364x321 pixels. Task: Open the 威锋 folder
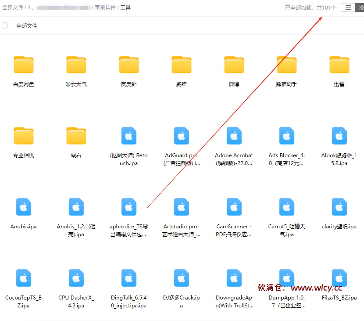[181, 65]
